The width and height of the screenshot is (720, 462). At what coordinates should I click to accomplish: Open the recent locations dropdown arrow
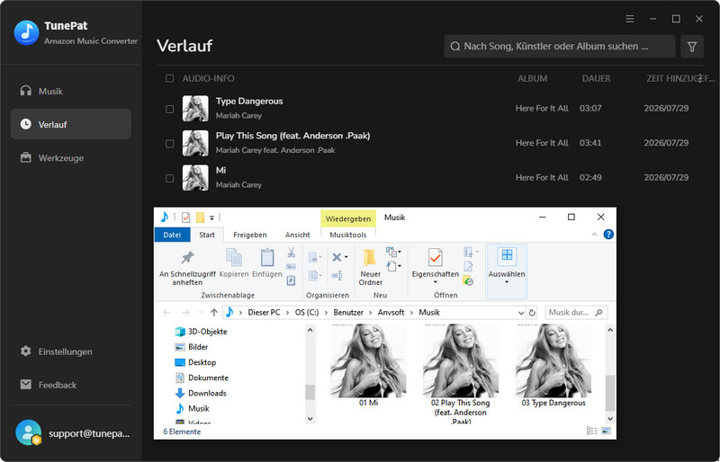coord(200,313)
